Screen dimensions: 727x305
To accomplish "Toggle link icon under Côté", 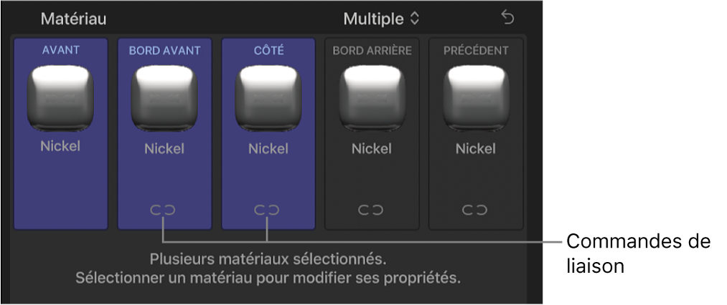I will 268,210.
